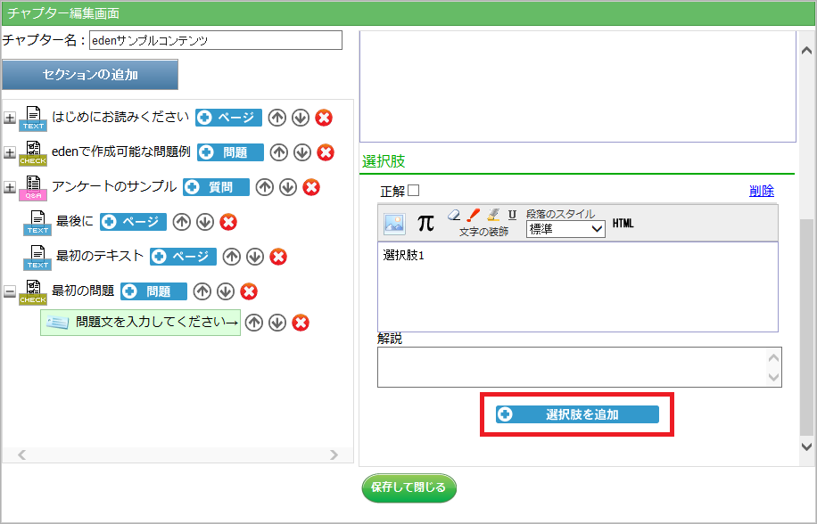Click 解説 box scroll down arrow
817x524 pixels.
click(x=774, y=377)
